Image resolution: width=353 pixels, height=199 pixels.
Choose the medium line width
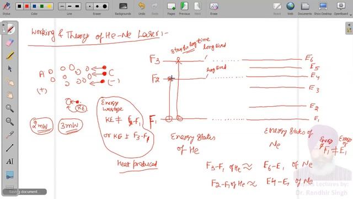(x=69, y=6)
